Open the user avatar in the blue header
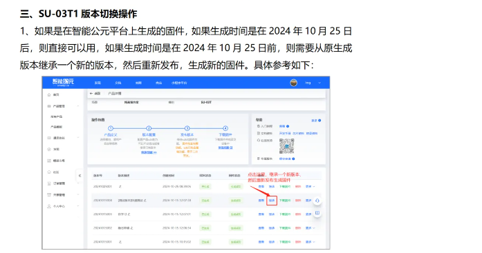The width and height of the screenshot is (482, 253). tap(294, 83)
